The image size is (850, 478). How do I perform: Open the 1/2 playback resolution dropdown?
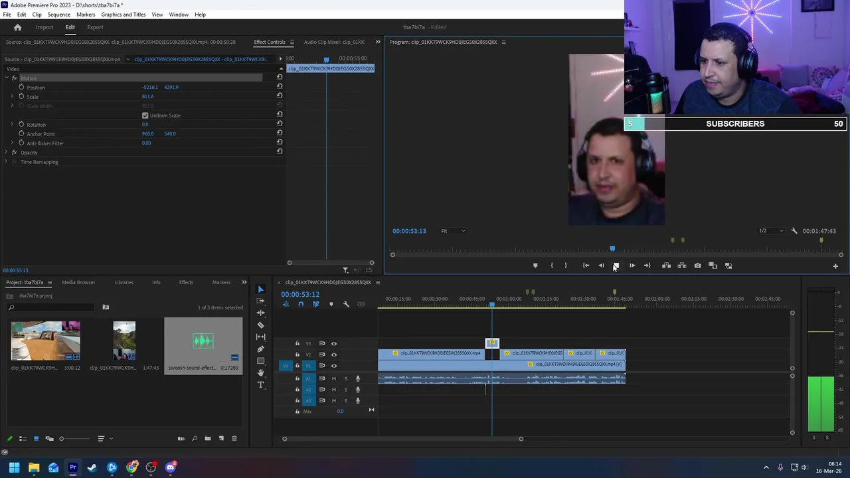771,231
